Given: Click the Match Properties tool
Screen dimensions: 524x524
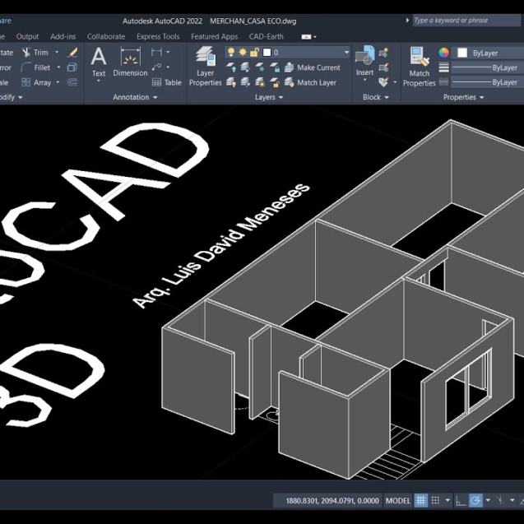Looking at the screenshot, I should click(420, 67).
